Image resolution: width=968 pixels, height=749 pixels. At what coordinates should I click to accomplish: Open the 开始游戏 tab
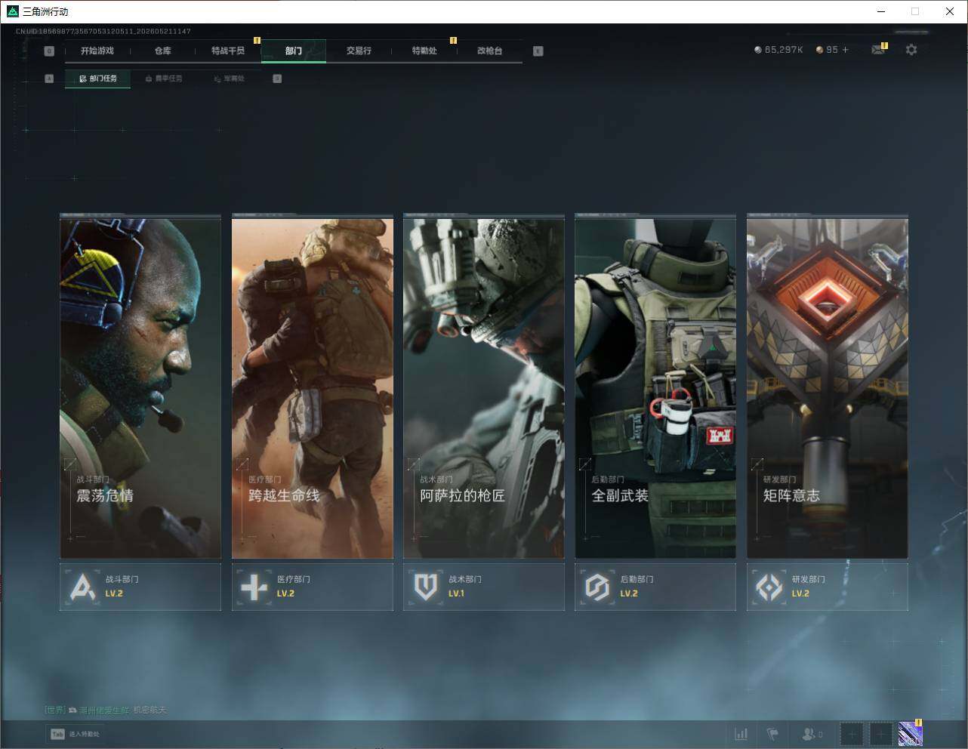97,51
